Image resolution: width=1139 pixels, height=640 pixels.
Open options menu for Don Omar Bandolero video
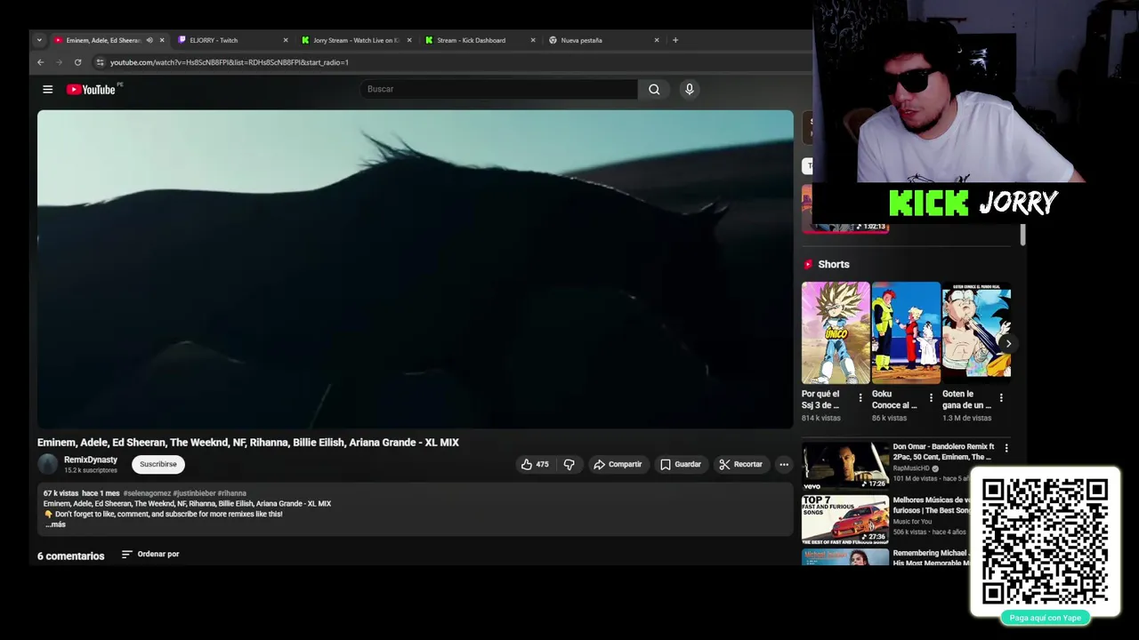(1006, 448)
